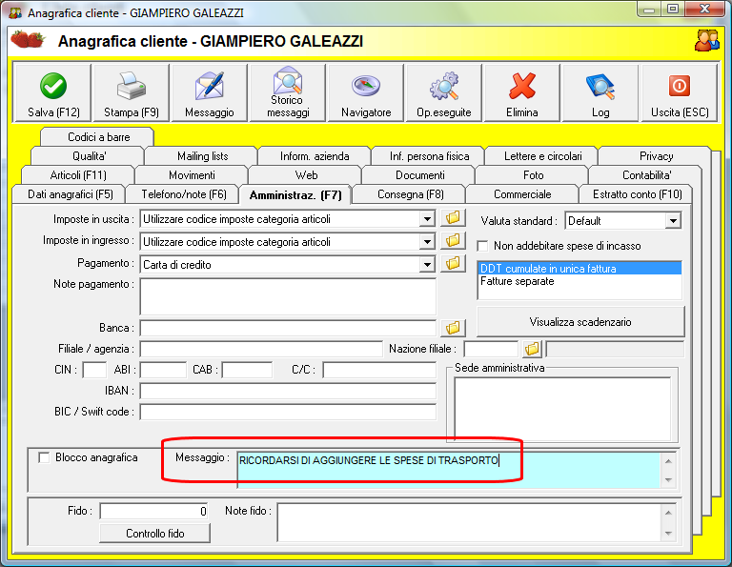This screenshot has width=732, height=567.
Task: Open Storico messaggi history
Action: (288, 93)
